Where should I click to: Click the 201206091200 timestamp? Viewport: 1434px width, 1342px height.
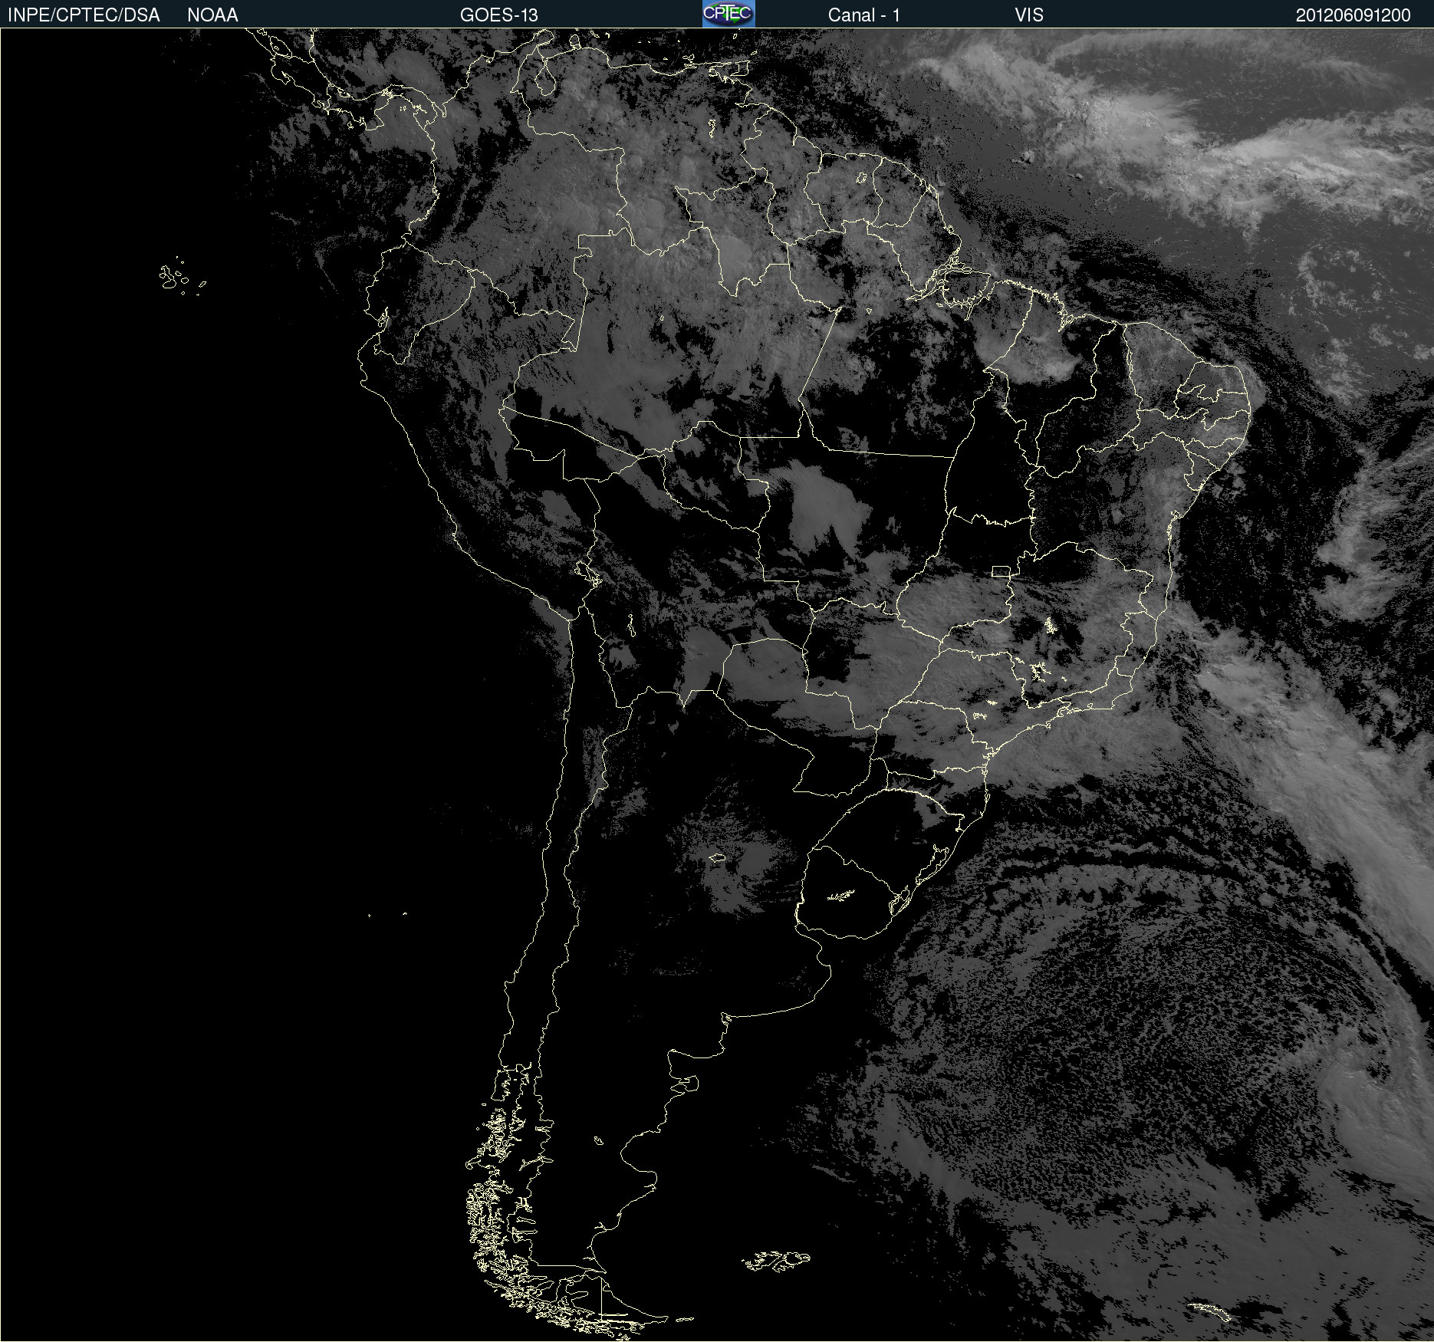click(x=1353, y=15)
